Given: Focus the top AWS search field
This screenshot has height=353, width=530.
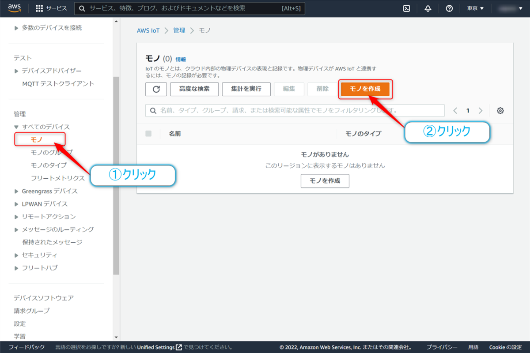Looking at the screenshot, I should [x=189, y=8].
